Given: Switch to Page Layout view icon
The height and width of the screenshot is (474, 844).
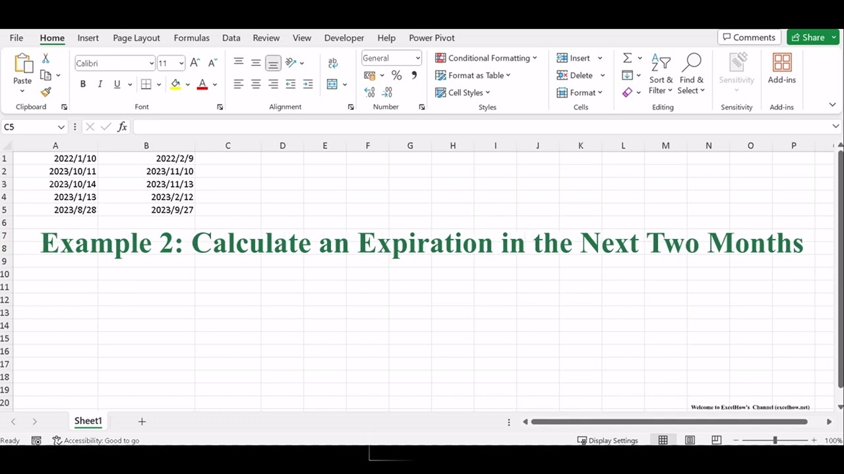Looking at the screenshot, I should click(x=690, y=440).
